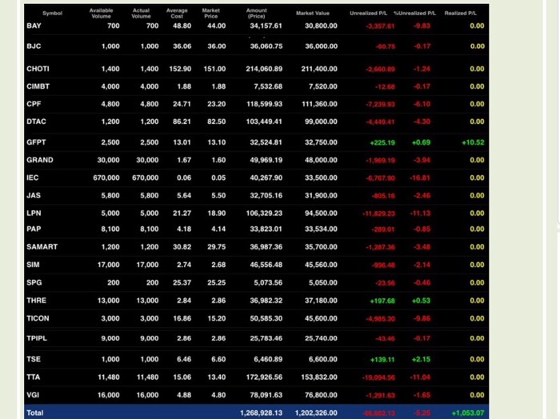
Task: Select the PAP stock symbol
Action: pyautogui.click(x=34, y=229)
